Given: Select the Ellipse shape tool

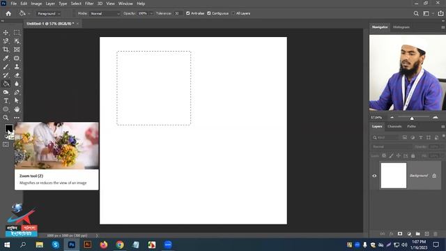Looking at the screenshot, I should pos(6,109).
